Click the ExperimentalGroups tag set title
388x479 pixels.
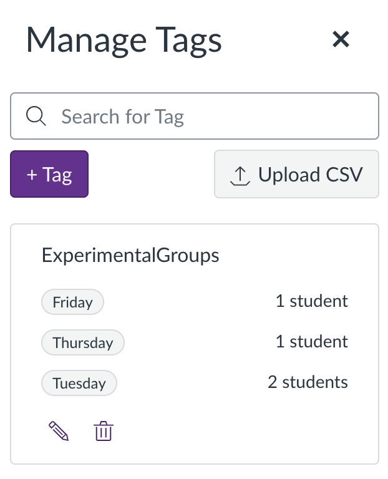[130, 255]
